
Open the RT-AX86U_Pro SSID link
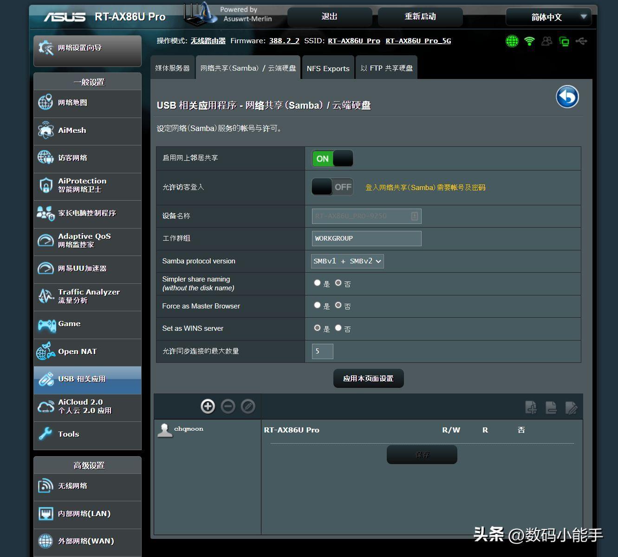pos(354,41)
